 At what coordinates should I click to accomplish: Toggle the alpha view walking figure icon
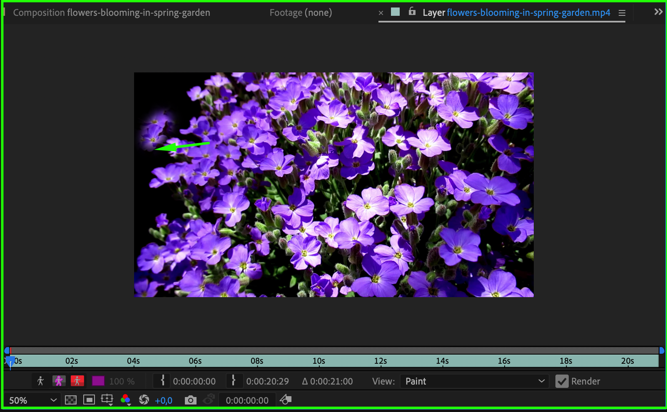tap(40, 381)
